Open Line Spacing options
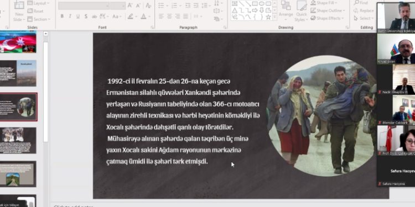Image resolution: width=415 pixels, height=207 pixels. (x=205, y=6)
